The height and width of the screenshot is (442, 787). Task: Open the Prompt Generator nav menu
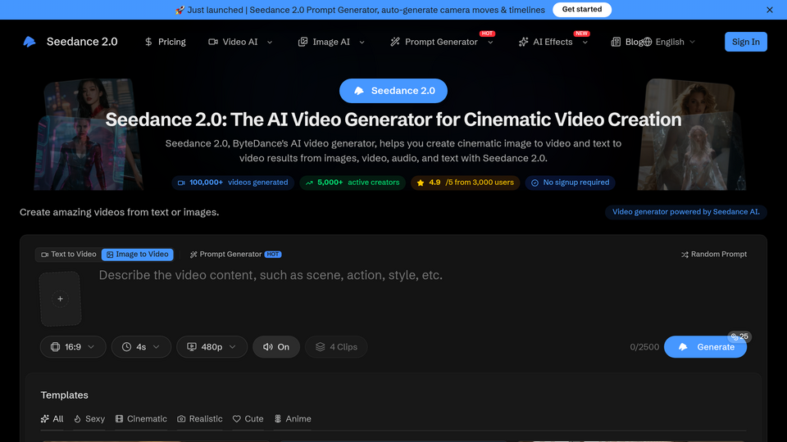point(442,42)
